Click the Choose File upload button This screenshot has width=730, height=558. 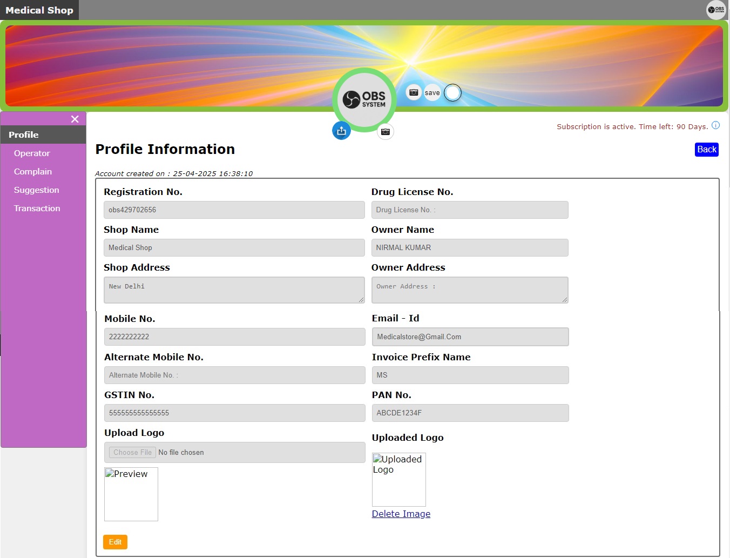coord(132,453)
